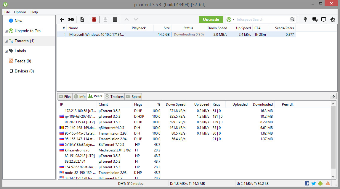Open the search provider dropdown arrow
Image resolution: width=340 pixels, height=189 pixels.
pos(234,20)
